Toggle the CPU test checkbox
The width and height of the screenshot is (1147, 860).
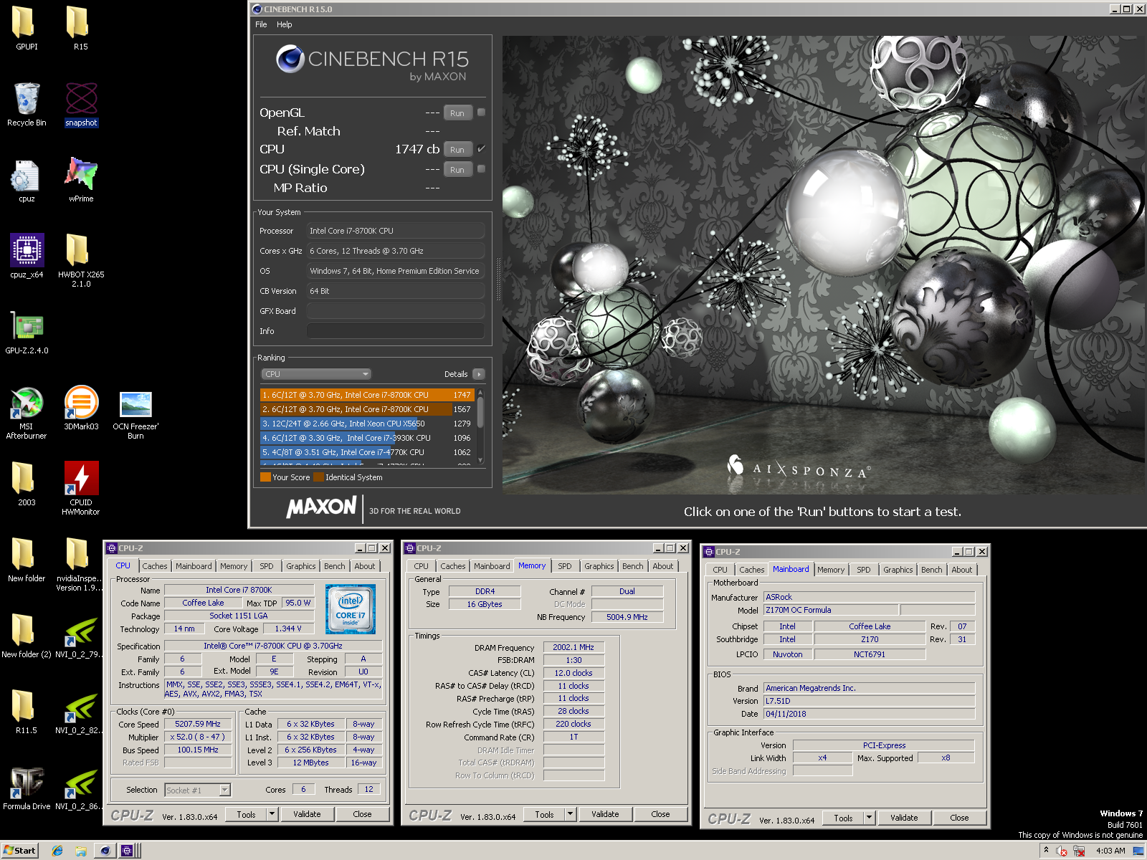pos(482,149)
